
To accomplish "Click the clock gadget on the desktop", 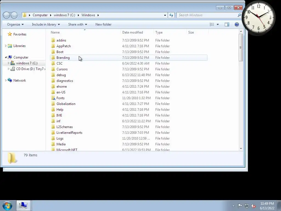I will click(x=258, y=17).
